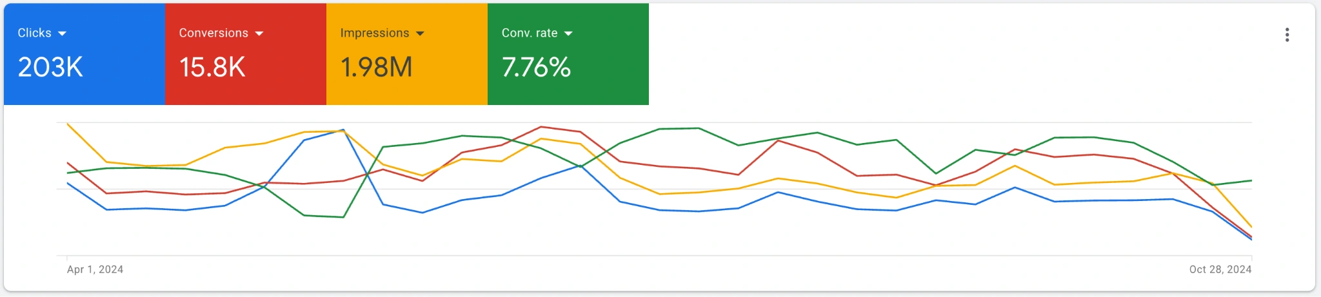
Task: Click the Oct 28, 2024 axis label
Action: (x=1220, y=269)
